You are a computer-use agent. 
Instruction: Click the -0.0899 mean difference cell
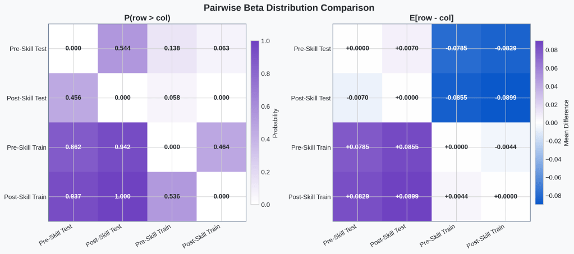[506, 98]
